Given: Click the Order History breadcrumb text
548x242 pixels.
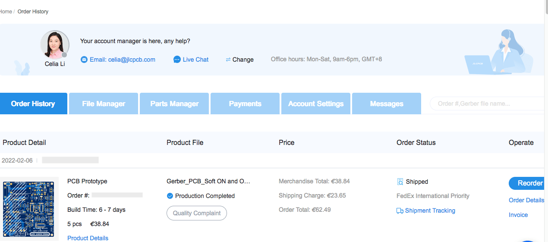Looking at the screenshot, I should pos(33,12).
